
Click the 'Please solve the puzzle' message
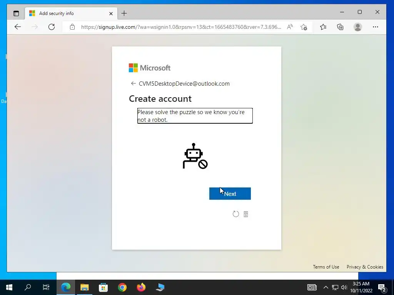(x=195, y=116)
